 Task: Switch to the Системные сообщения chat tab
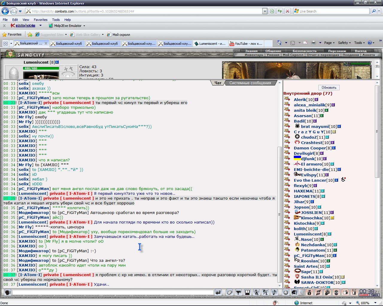pyautogui.click(x=250, y=83)
